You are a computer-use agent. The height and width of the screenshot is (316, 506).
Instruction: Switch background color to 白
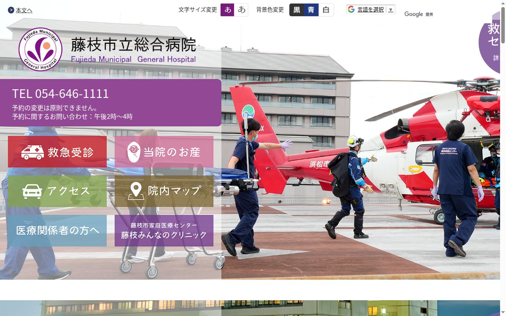(326, 10)
